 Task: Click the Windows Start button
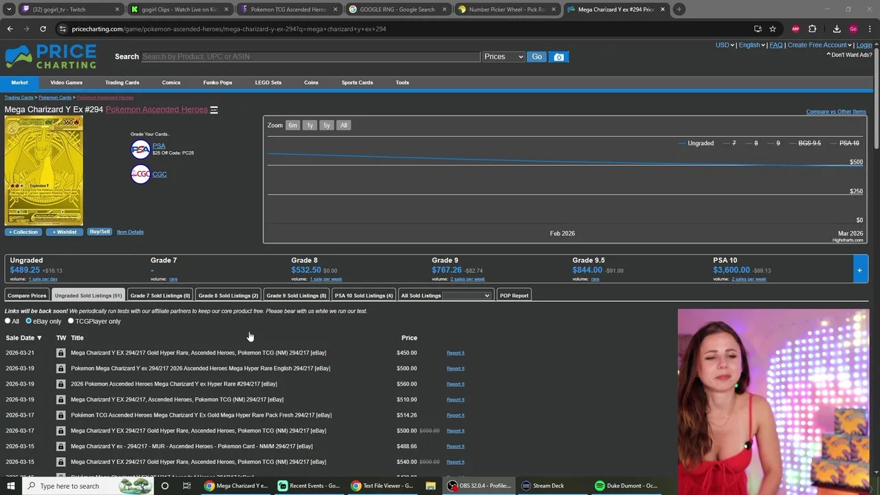point(10,486)
